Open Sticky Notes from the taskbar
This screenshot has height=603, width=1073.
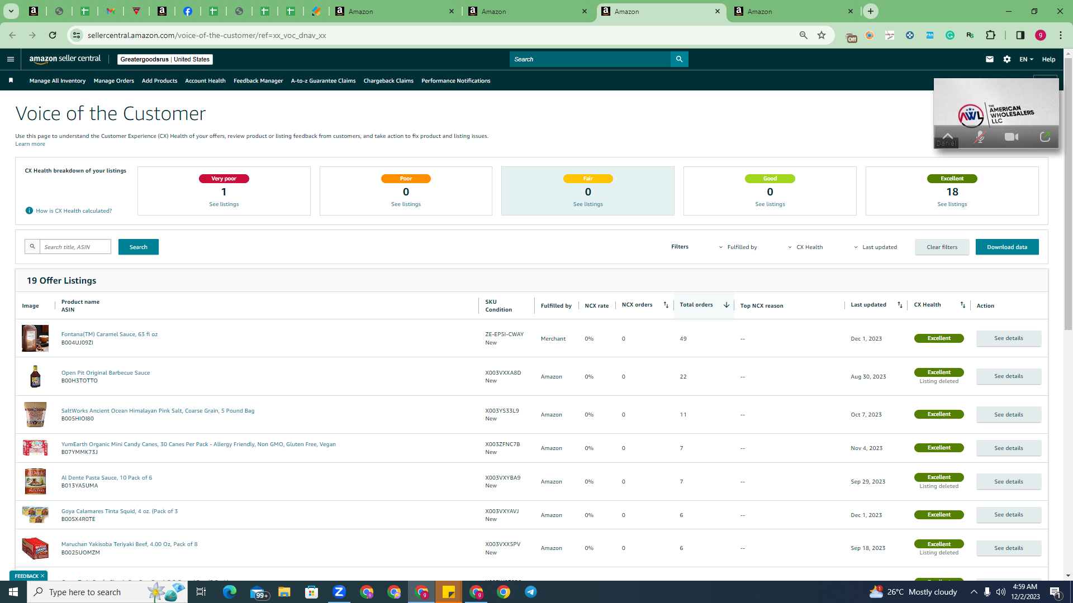[x=449, y=592]
